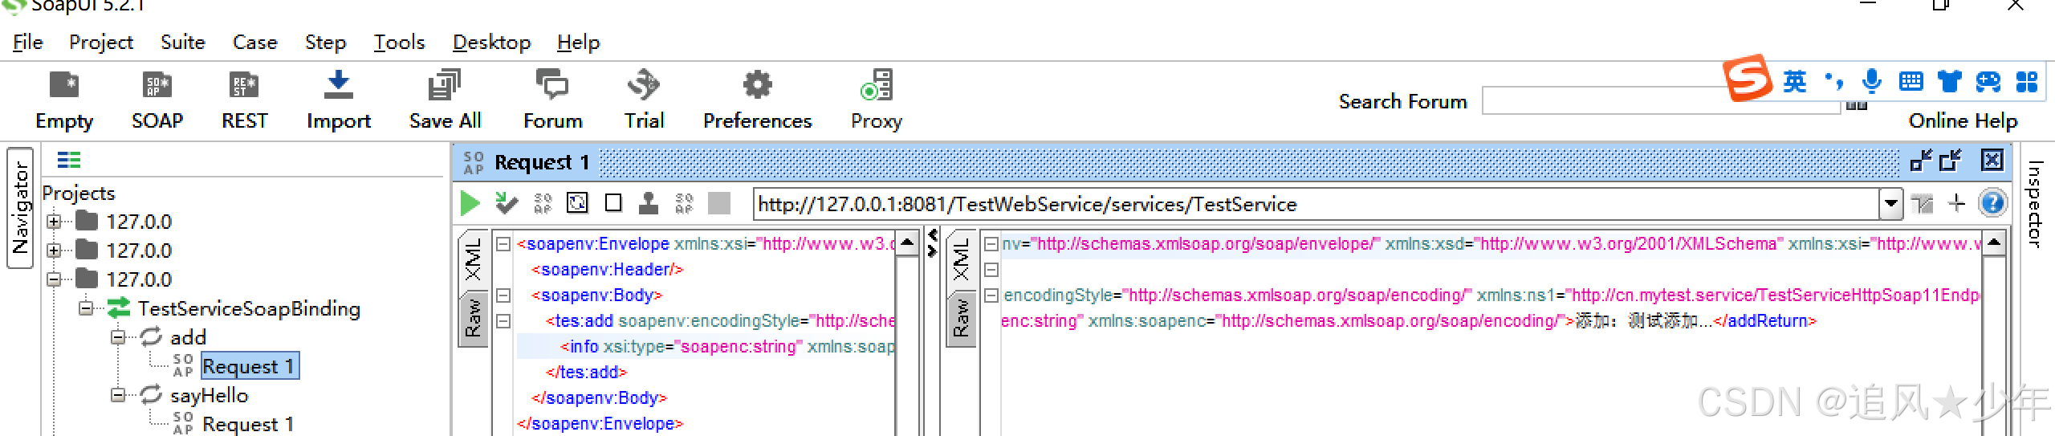Create a new SOAP project
The width and height of the screenshot is (2055, 436).
point(157,85)
